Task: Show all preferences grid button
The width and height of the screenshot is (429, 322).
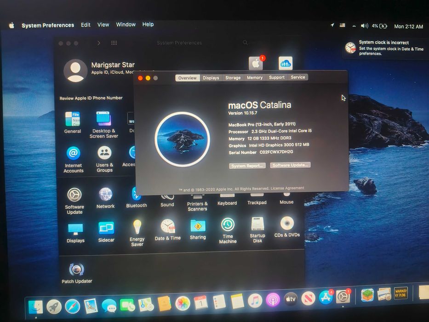Action: [x=114, y=43]
